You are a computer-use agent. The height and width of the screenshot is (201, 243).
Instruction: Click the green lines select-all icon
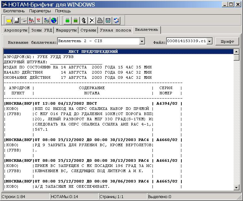[x=68, y=20]
